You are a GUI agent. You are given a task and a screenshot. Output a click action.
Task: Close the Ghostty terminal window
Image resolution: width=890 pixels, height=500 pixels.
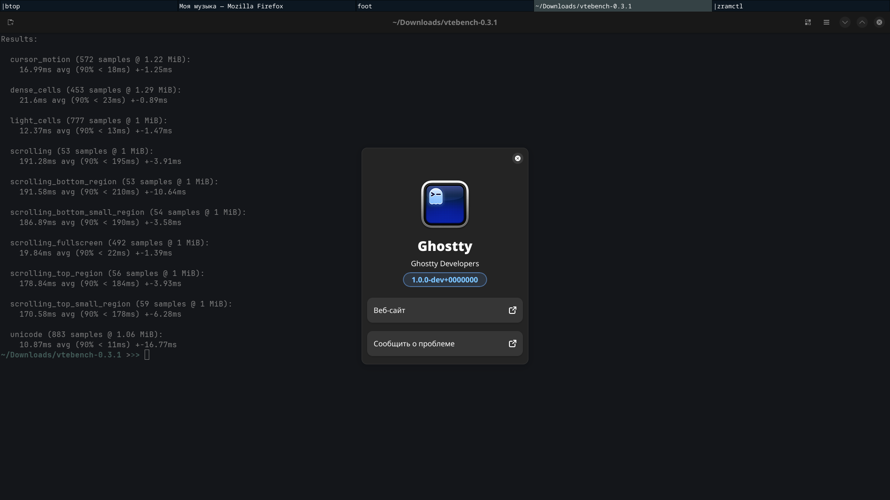click(x=879, y=22)
